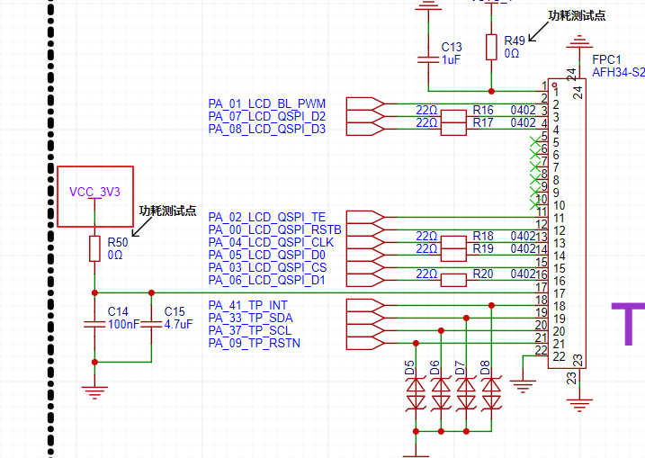Select the ground symbol below C14
The height and width of the screenshot is (458, 645).
point(94,391)
